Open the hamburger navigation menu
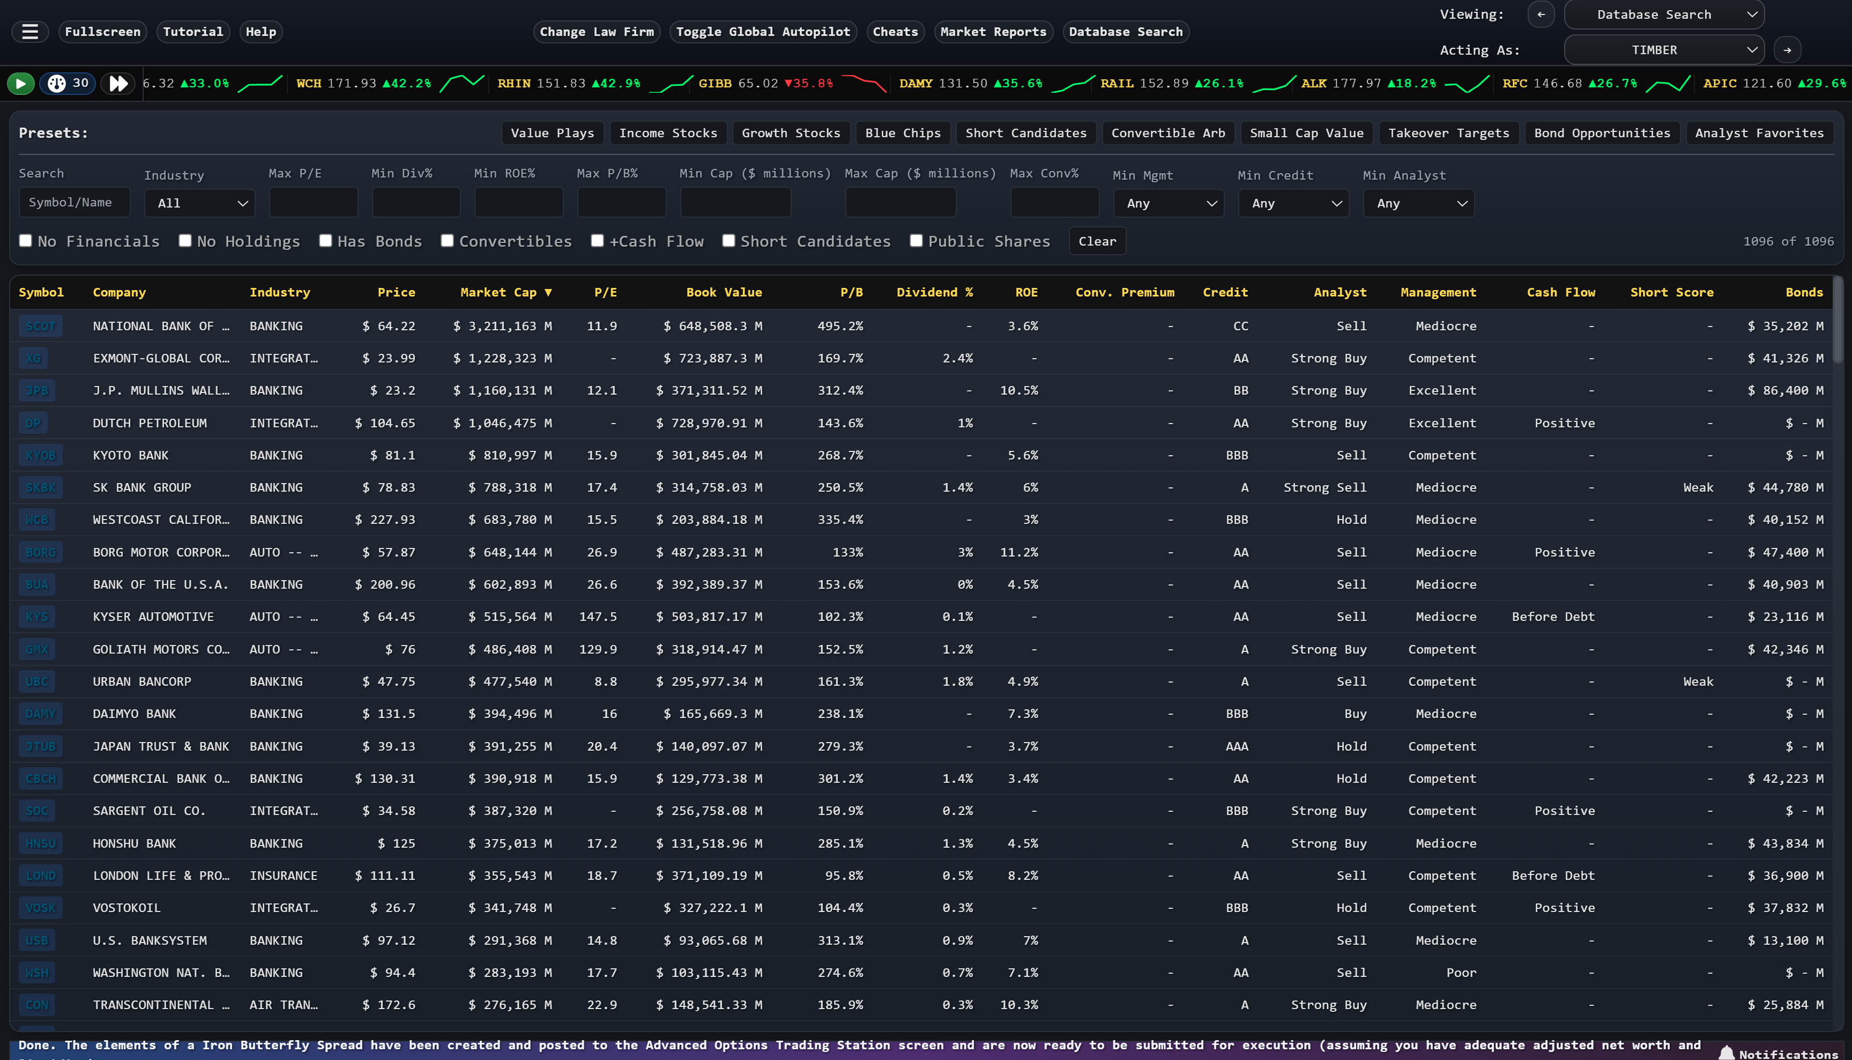The height and width of the screenshot is (1060, 1852). coord(30,31)
